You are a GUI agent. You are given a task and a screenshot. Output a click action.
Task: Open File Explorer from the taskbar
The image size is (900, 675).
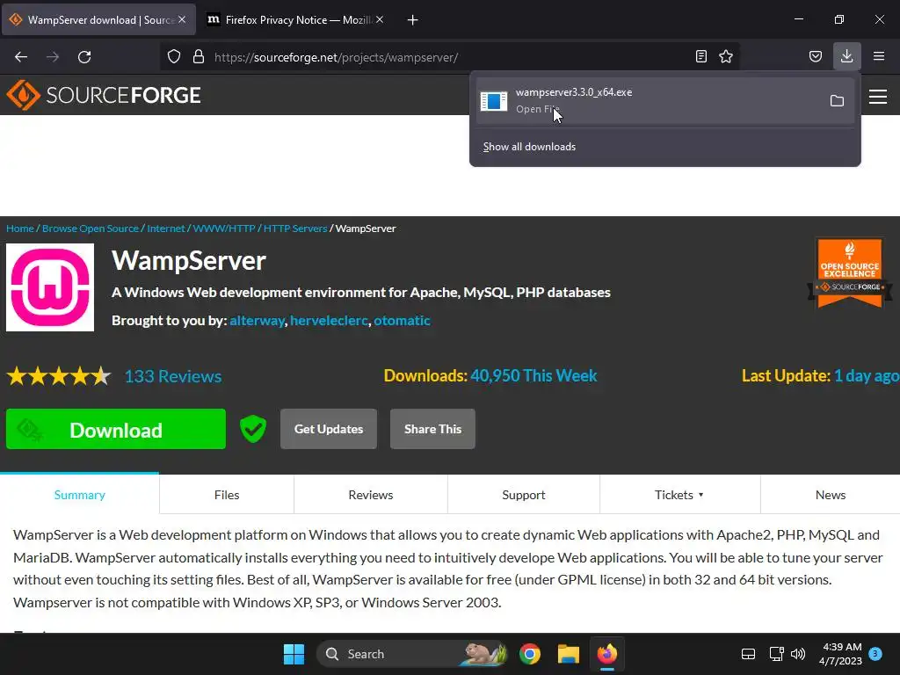click(x=569, y=654)
